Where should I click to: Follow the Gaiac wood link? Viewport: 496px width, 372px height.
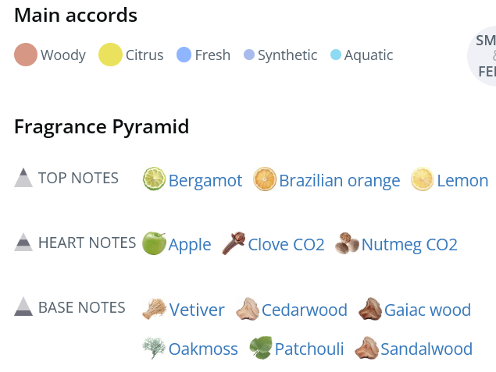click(427, 310)
